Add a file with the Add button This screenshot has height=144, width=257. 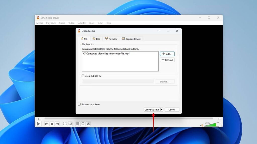(x=167, y=54)
